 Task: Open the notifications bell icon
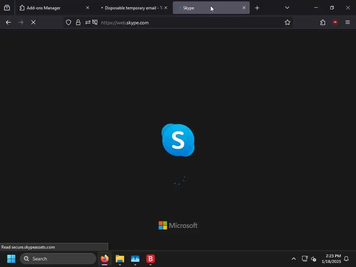[346, 259]
